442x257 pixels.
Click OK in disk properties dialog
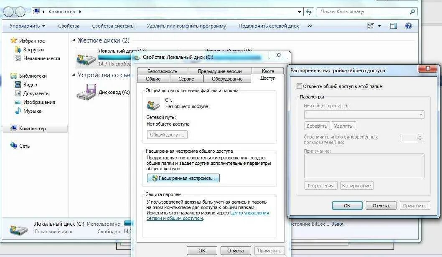point(202,250)
